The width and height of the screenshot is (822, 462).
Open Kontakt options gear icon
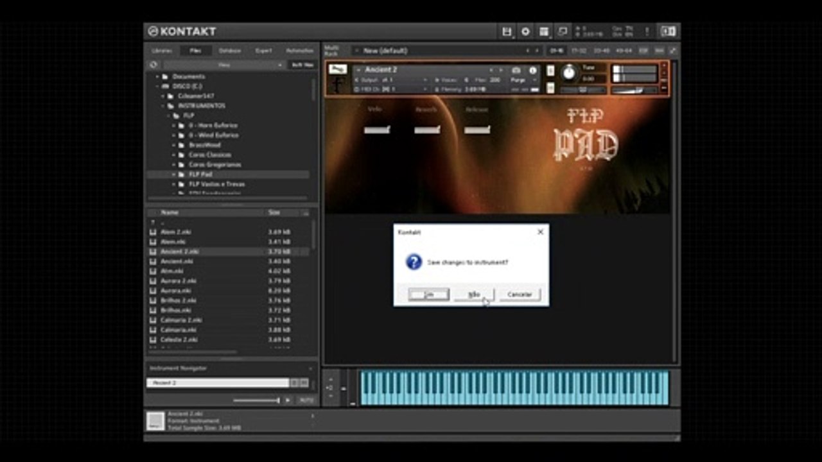(525, 31)
